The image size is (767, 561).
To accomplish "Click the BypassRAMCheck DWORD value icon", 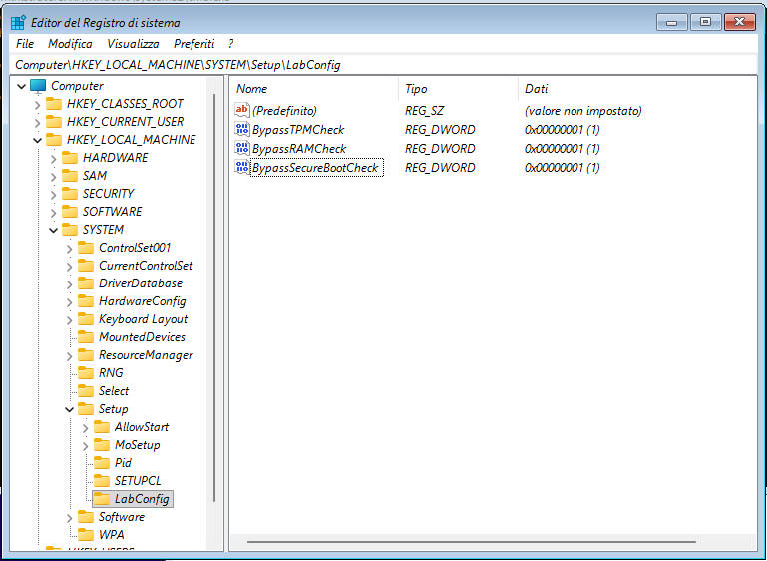I will pyautogui.click(x=241, y=149).
